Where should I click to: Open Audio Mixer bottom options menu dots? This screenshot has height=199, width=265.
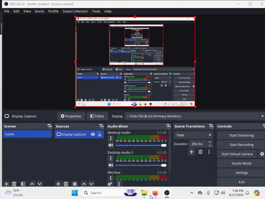[x=119, y=184]
